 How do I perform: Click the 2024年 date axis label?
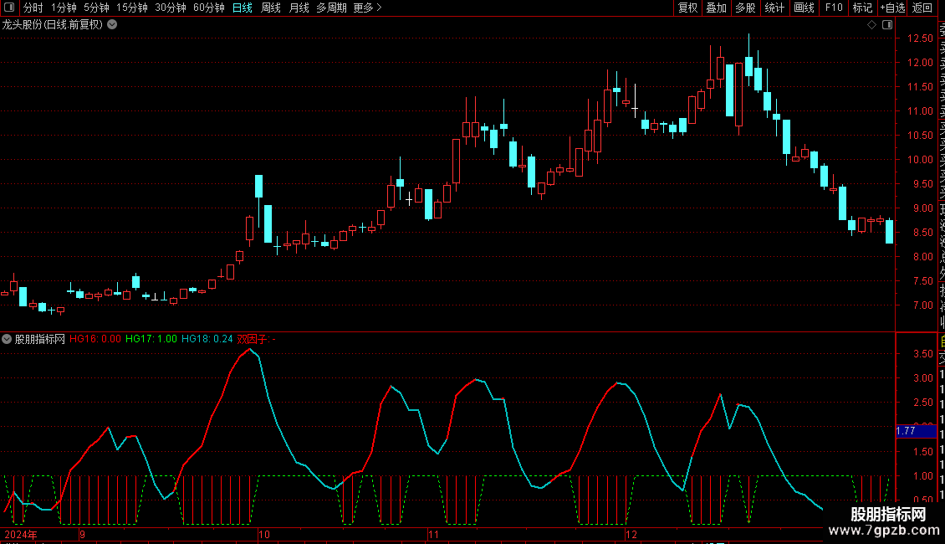point(21,535)
